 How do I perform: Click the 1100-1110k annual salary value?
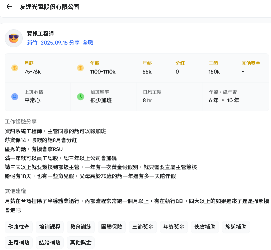click(103, 72)
